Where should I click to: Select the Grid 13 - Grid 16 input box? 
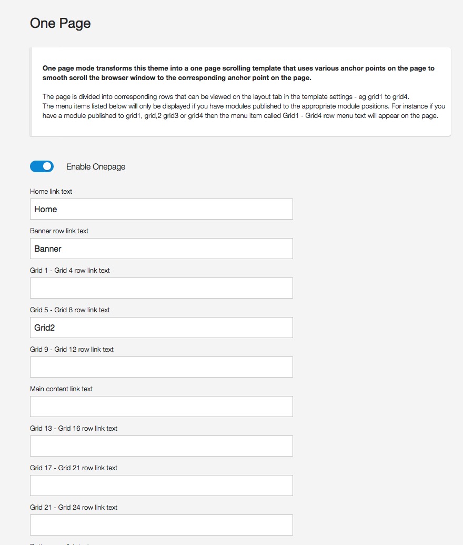click(x=161, y=446)
